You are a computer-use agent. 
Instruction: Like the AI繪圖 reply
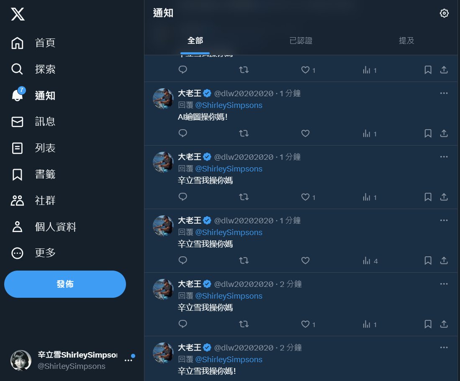306,133
